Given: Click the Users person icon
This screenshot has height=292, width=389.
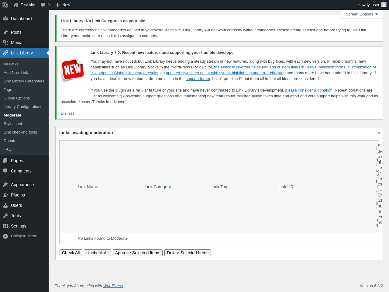Looking at the screenshot, I should pyautogui.click(x=5, y=205).
